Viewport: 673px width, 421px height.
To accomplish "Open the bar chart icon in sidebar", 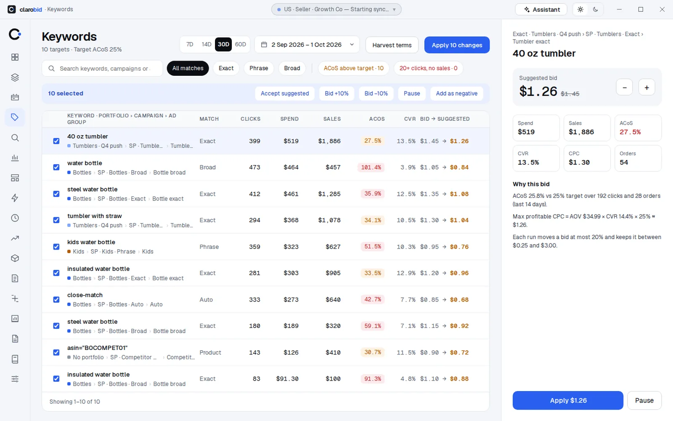I will tap(15, 158).
